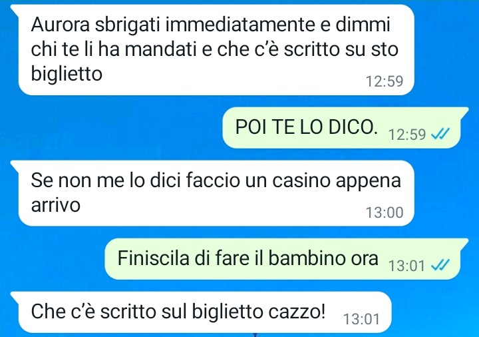
Task: Tap blue chat background beside 'POI TE LO DICO.'
Action: pyautogui.click(x=116, y=128)
